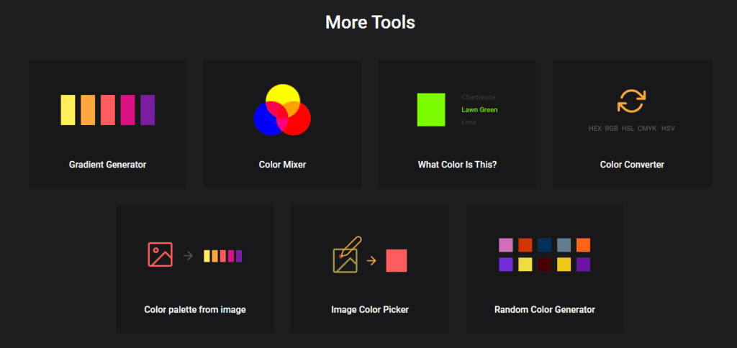Click the 'Lime' color name

tap(469, 122)
